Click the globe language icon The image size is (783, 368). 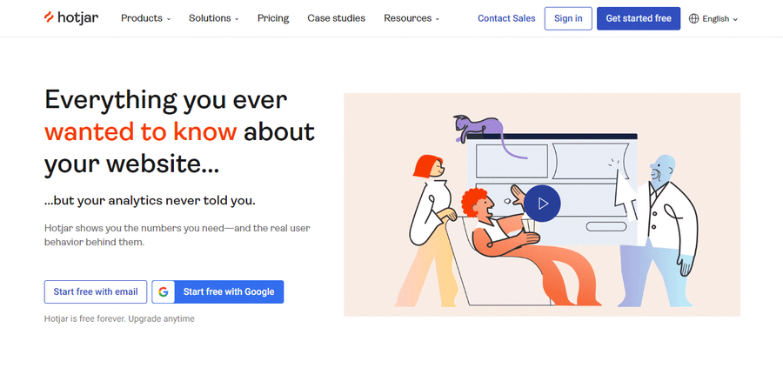click(693, 19)
